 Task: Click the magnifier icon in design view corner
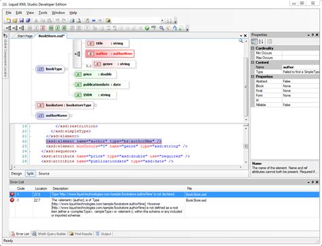pyautogui.click(x=240, y=41)
